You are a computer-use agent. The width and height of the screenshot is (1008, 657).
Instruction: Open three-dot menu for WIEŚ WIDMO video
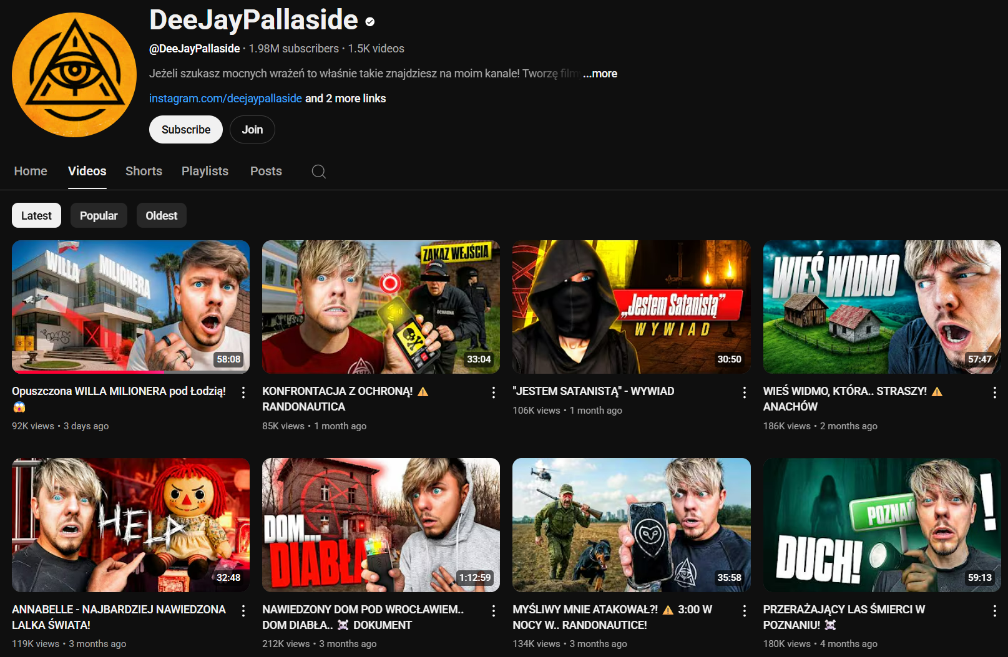click(994, 392)
